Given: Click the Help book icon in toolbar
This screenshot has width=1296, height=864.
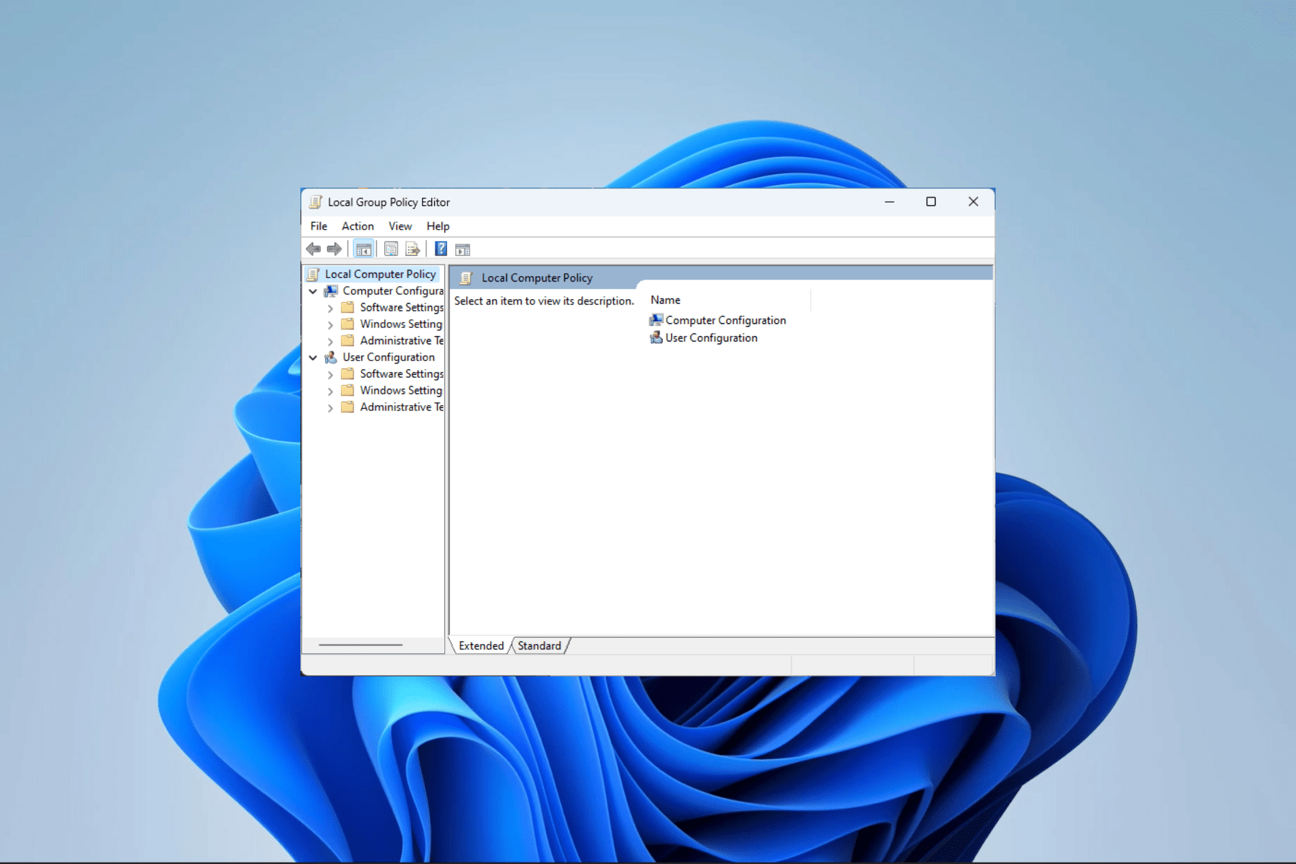Looking at the screenshot, I should click(438, 249).
